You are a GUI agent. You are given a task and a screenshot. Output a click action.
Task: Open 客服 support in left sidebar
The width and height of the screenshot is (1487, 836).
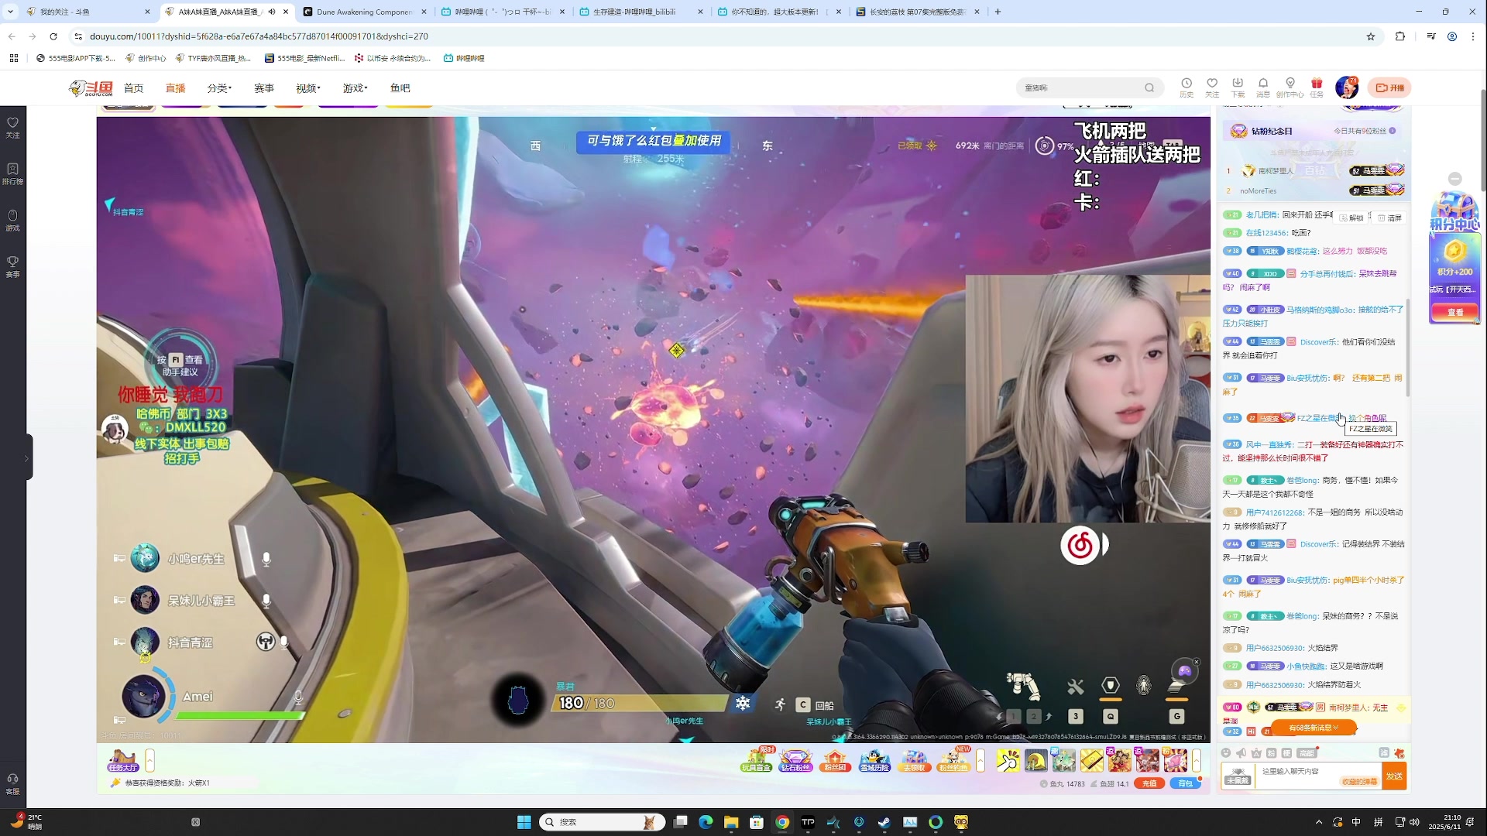[12, 784]
